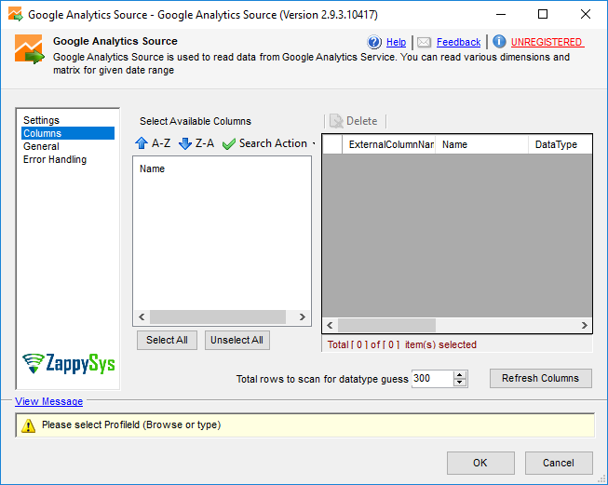
Task: Close the Google Analytics Source window
Action: point(586,14)
